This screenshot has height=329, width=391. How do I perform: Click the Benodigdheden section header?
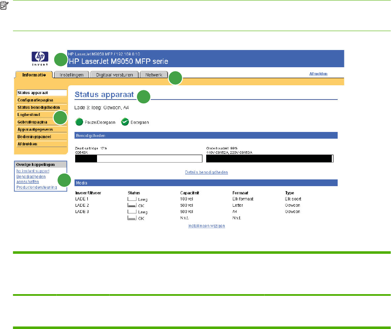pos(206,135)
